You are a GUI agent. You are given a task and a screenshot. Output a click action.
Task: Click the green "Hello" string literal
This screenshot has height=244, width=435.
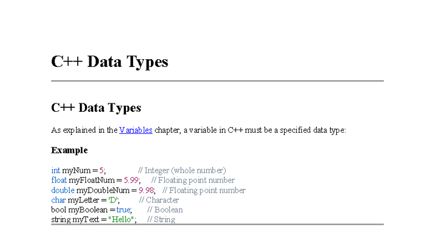tap(122, 220)
